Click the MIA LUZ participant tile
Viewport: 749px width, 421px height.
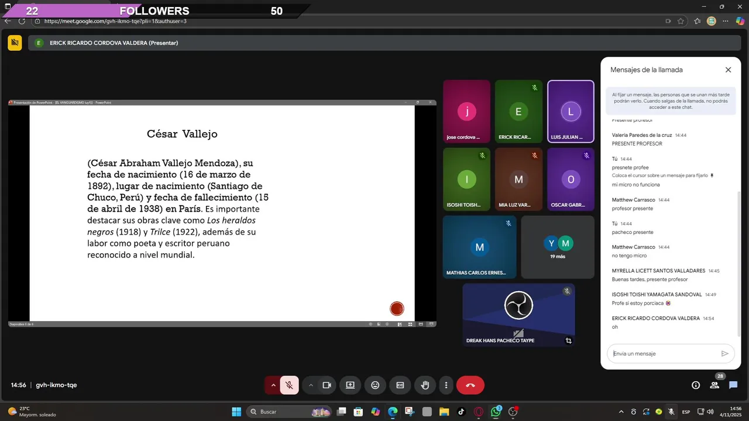point(518,179)
